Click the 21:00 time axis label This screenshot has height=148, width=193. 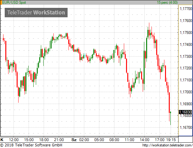point(59,140)
